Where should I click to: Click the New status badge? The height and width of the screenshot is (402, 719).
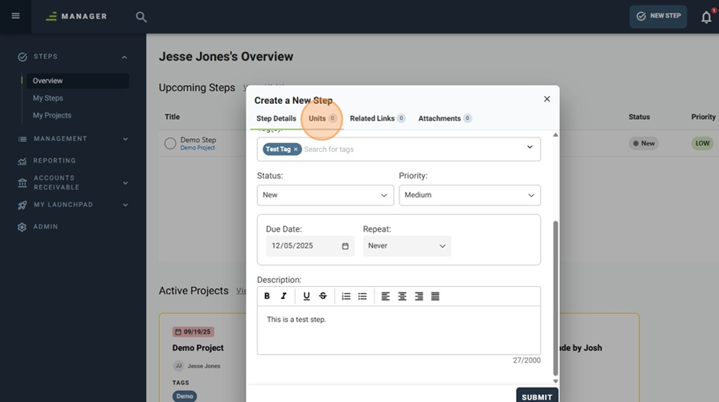tap(644, 144)
